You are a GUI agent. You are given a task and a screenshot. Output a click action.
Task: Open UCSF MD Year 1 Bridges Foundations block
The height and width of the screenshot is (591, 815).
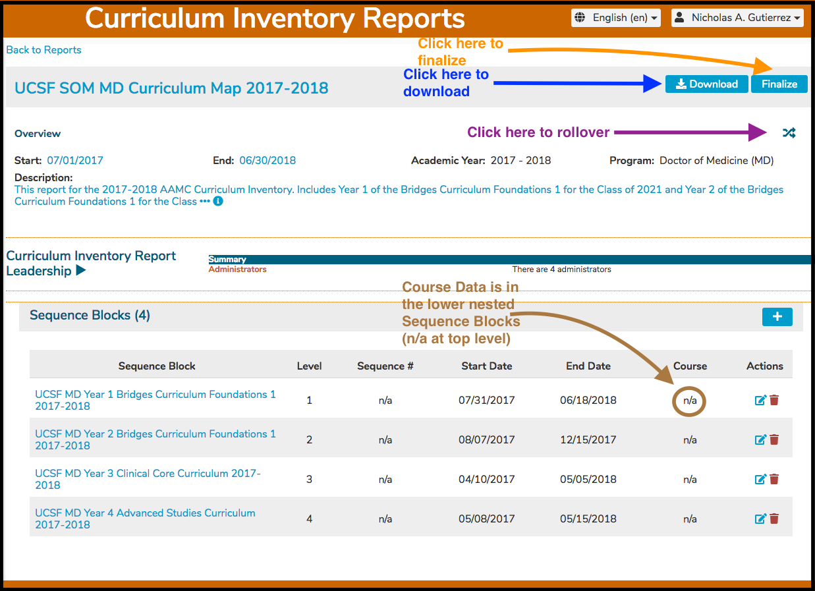pyautogui.click(x=155, y=400)
